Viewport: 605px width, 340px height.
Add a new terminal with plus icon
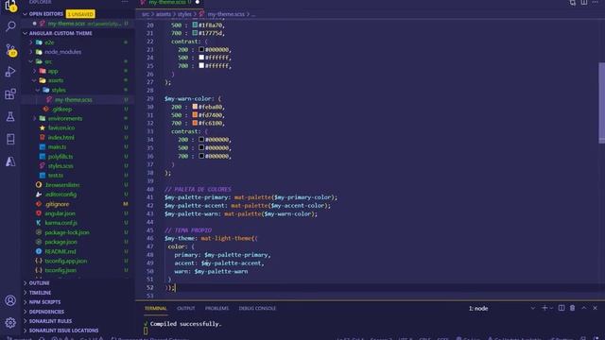pyautogui.click(x=544, y=308)
